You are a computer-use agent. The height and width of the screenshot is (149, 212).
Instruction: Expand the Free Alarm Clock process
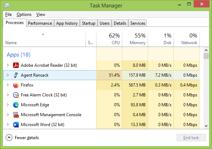tap(8, 95)
